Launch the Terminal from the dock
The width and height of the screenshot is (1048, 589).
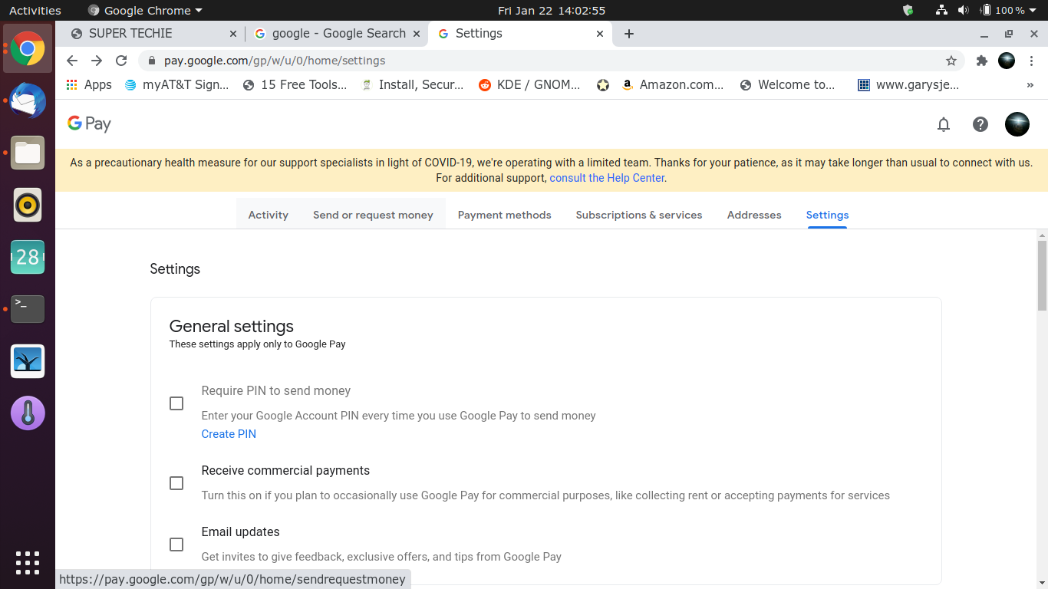(x=28, y=309)
